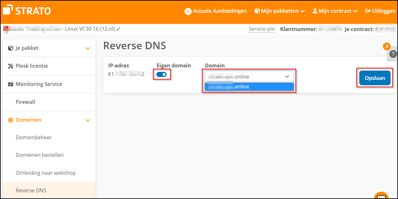The image size is (398, 199).
Task: Open the Mijn contract menu
Action: [x=335, y=11]
